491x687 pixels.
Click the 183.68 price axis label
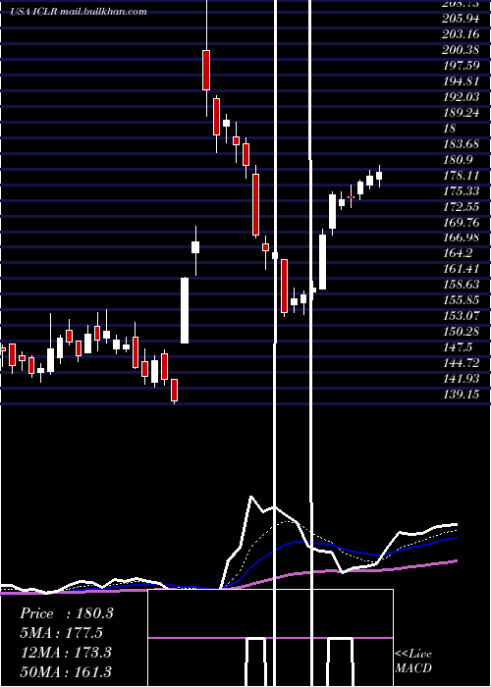(461, 144)
